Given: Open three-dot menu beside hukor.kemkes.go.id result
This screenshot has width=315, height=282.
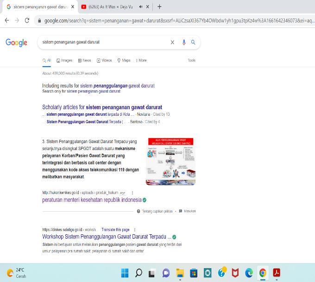Looking at the screenshot, I should (132, 193).
